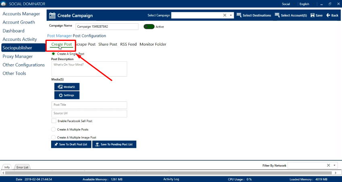Open the Info tab at bottom
The image size is (342, 182).
(7, 167)
